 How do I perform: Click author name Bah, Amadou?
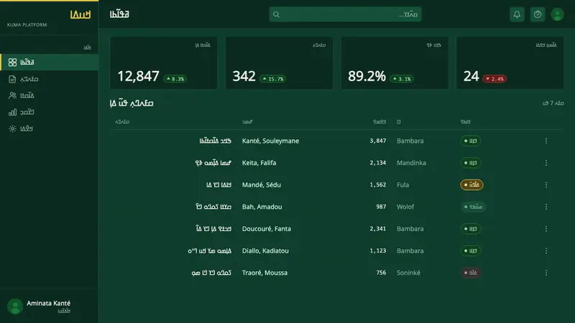coord(262,207)
